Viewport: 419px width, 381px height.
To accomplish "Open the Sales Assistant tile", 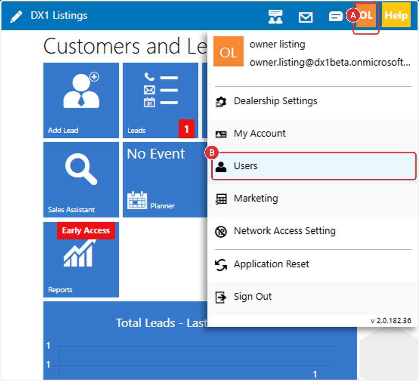I will 81,180.
